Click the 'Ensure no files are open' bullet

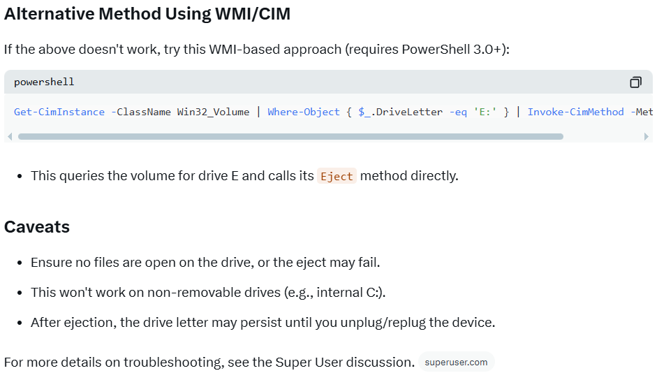205,263
